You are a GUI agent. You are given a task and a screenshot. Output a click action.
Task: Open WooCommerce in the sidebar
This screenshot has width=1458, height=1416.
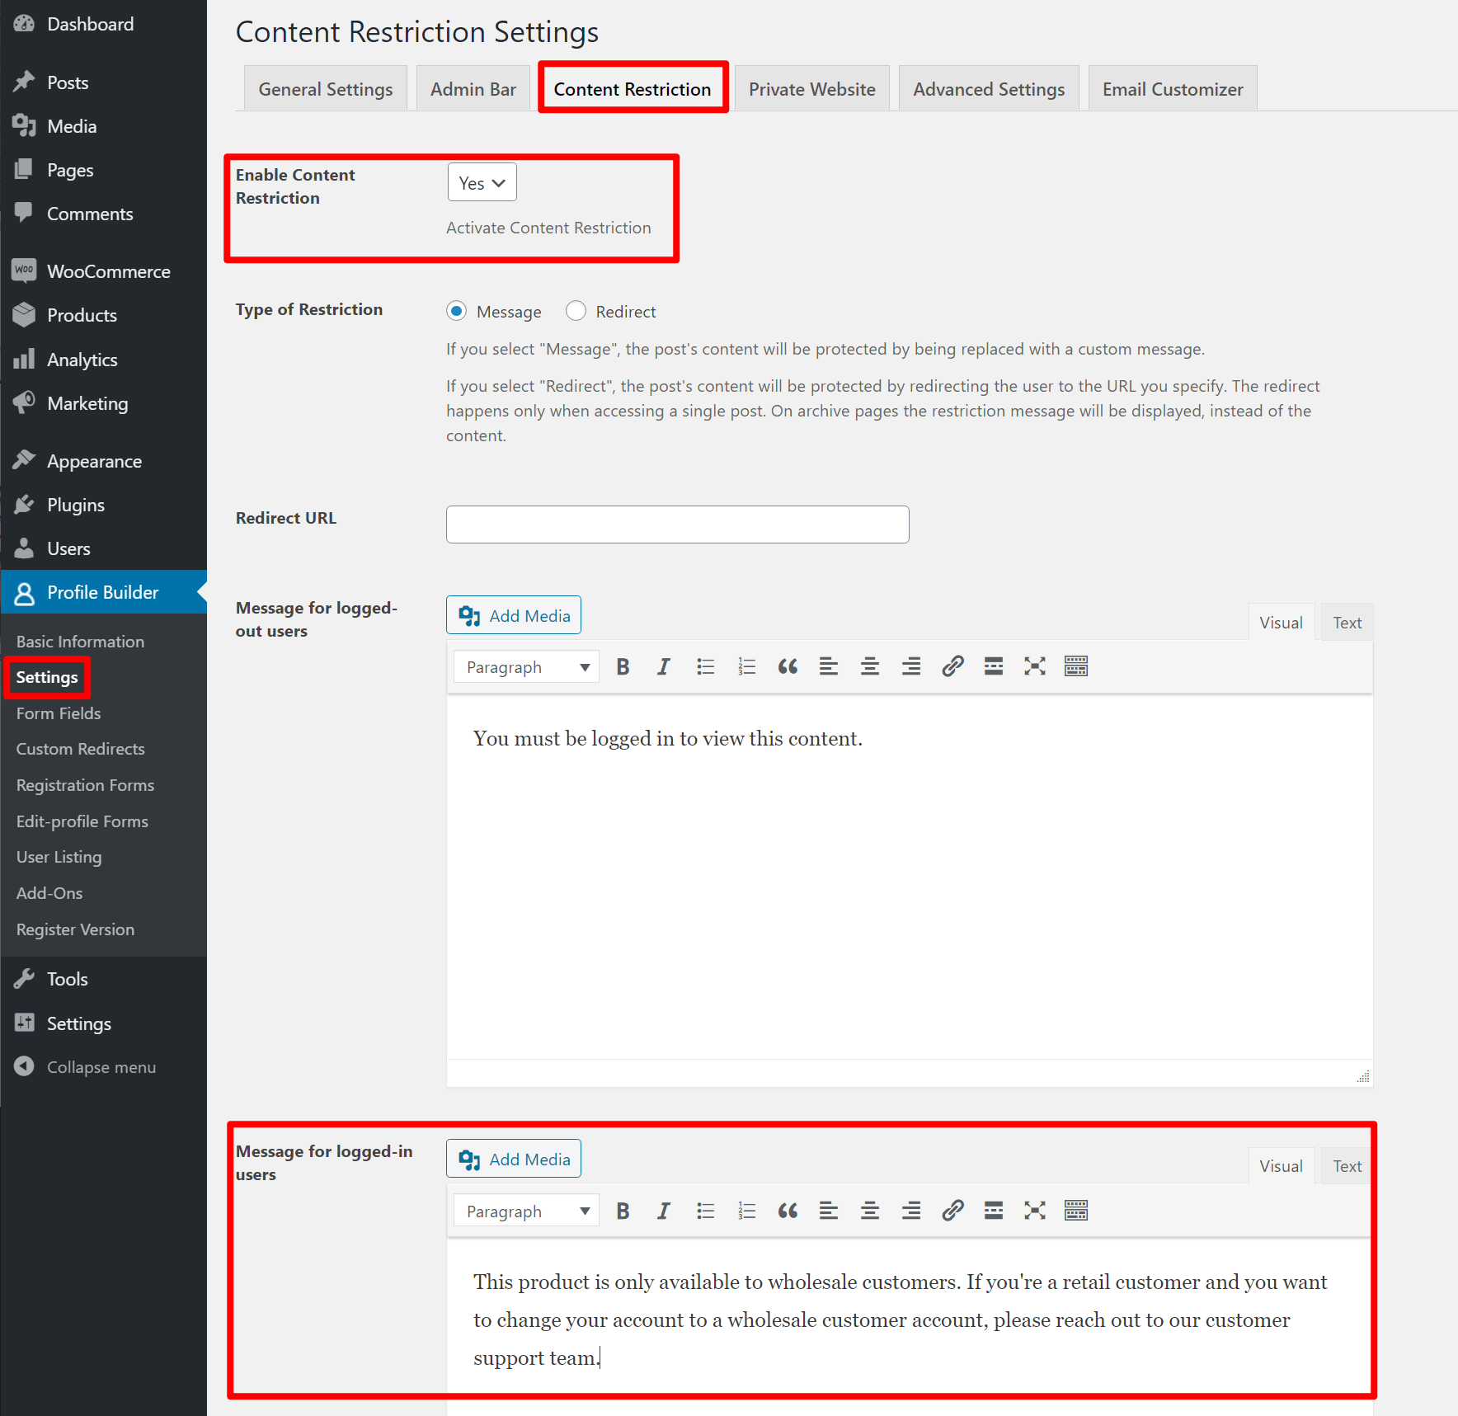point(103,271)
